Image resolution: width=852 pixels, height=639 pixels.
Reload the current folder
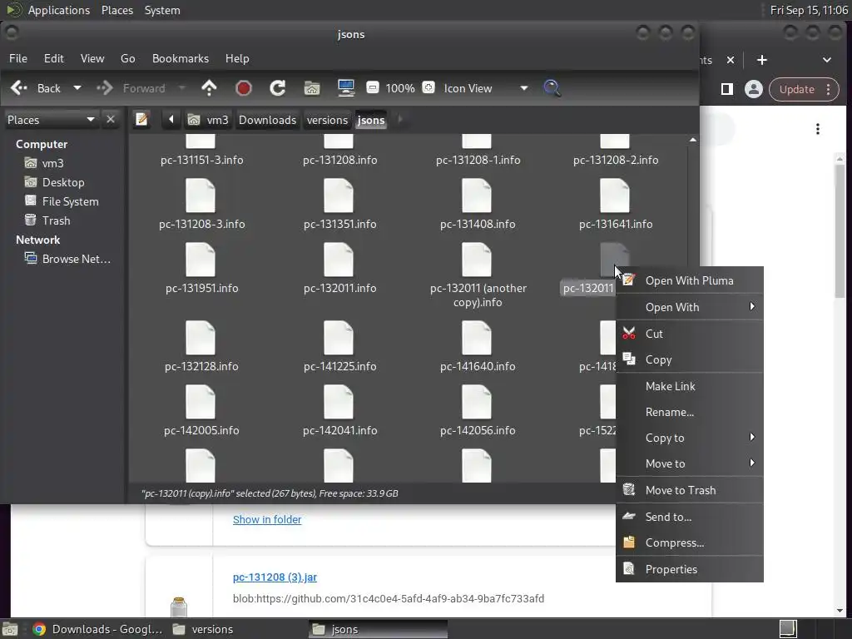[278, 88]
